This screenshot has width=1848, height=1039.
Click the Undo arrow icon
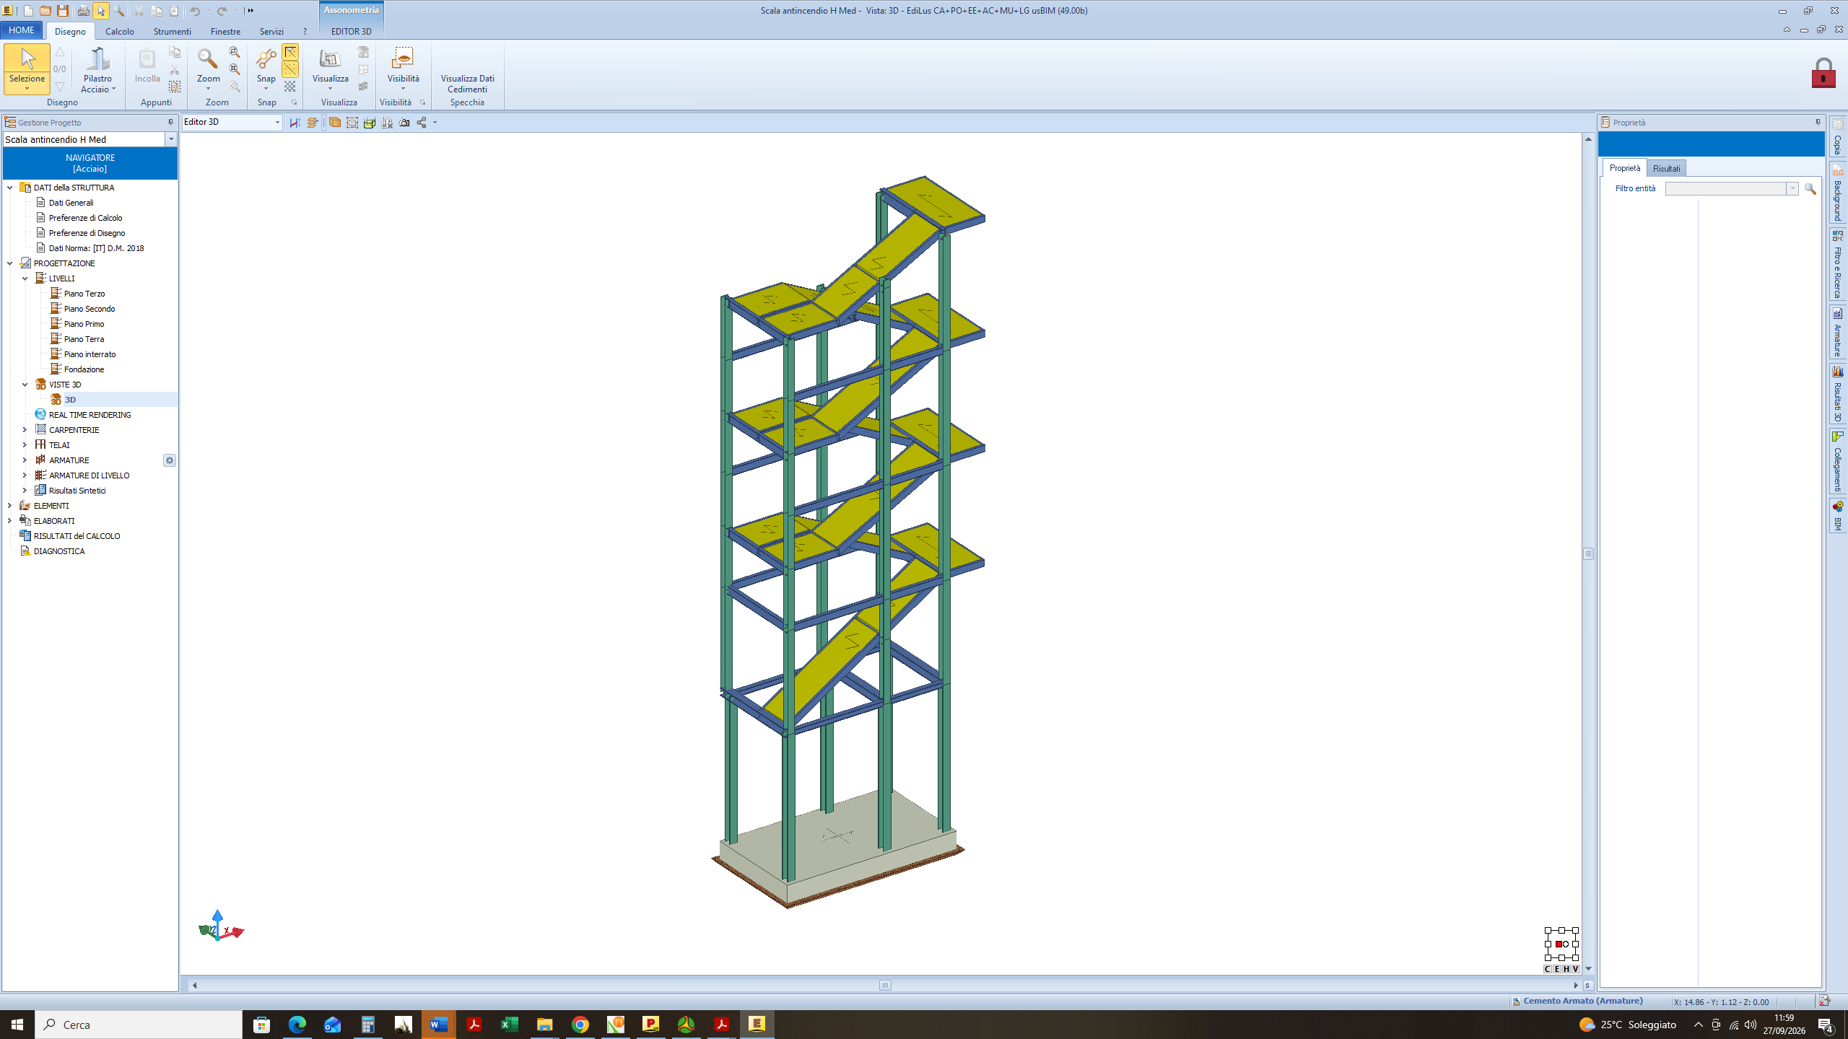195,11
